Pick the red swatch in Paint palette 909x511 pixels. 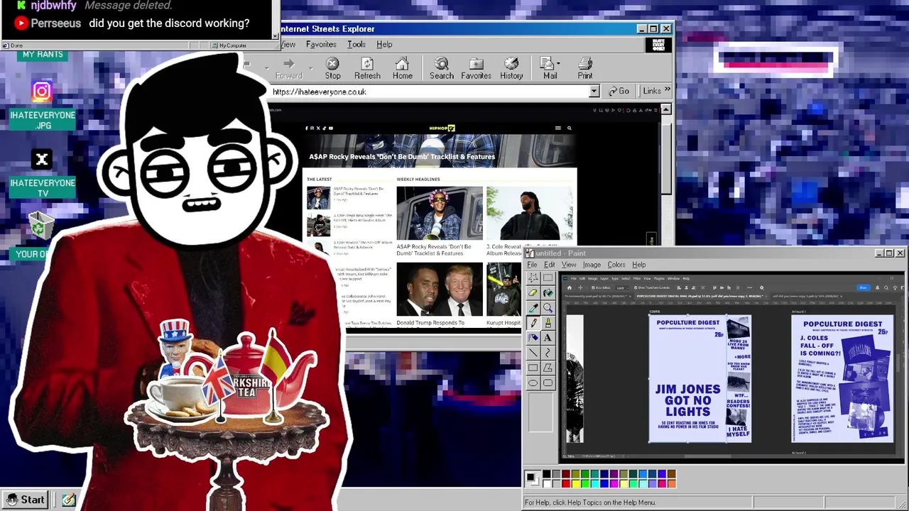[566, 483]
